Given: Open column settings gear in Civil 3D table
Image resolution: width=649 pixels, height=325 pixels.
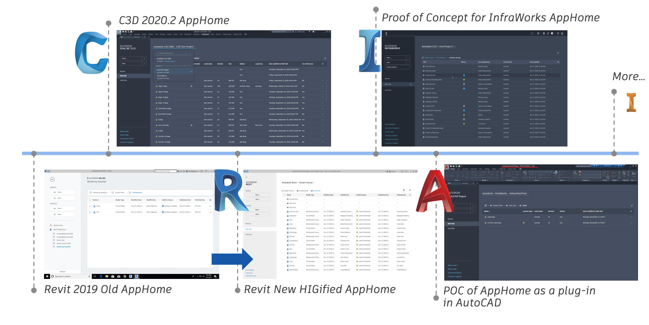Looking at the screenshot, I should pyautogui.click(x=322, y=64).
